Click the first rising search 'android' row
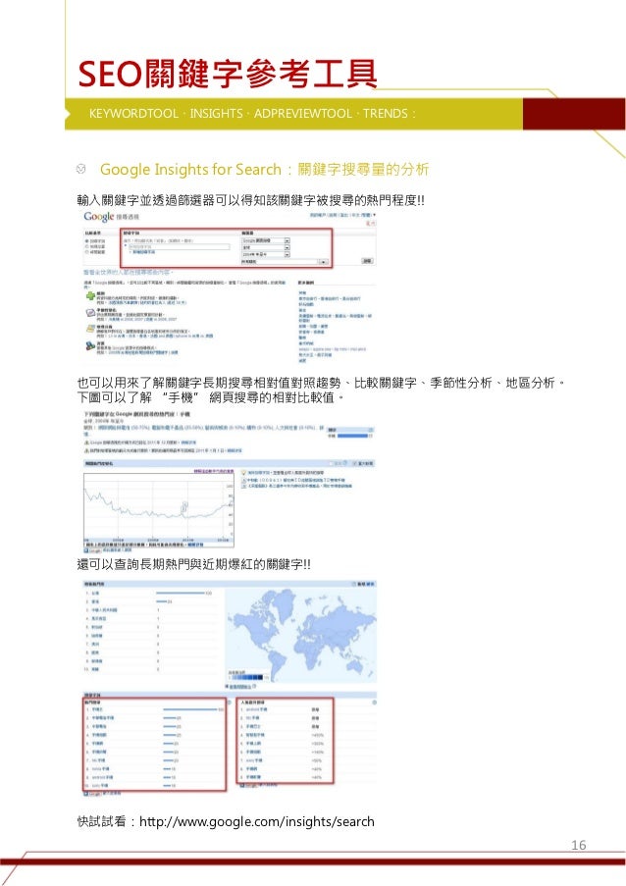This screenshot has width=626, height=886. (285, 709)
